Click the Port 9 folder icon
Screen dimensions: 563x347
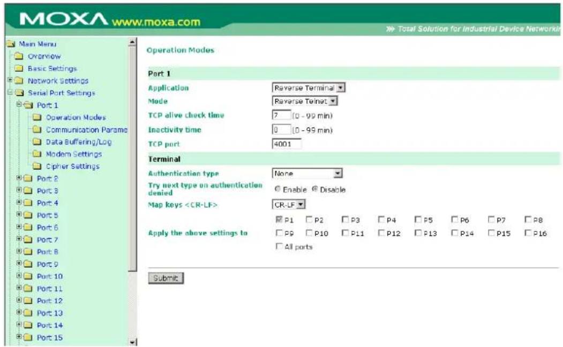coord(28,264)
